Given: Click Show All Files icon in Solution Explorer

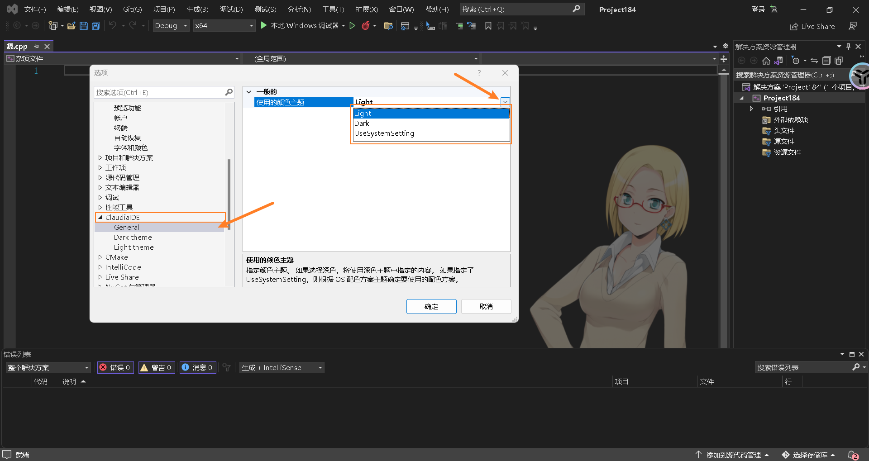Looking at the screenshot, I should [x=839, y=61].
